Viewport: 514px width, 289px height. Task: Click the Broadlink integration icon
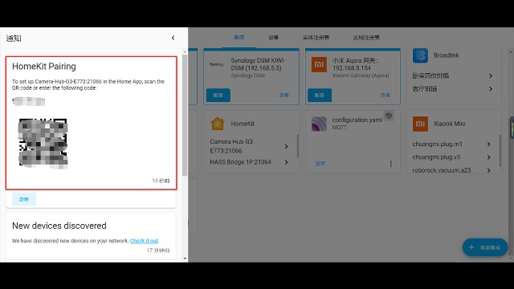[x=420, y=55]
